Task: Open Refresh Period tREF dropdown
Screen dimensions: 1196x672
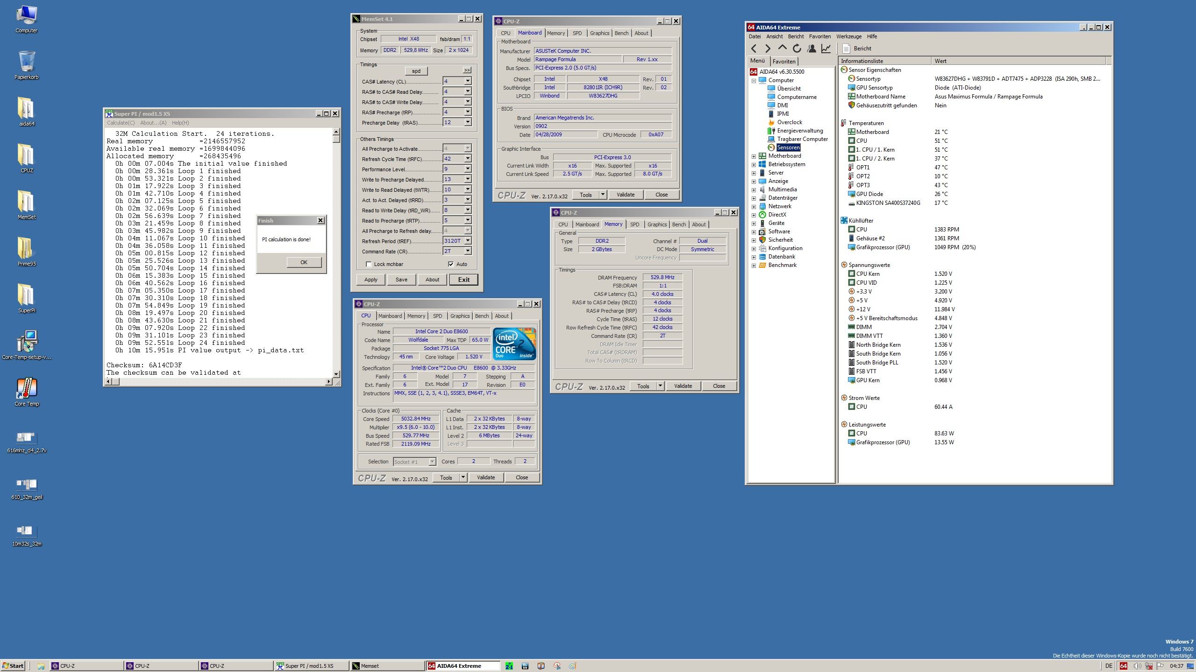Action: [x=467, y=241]
